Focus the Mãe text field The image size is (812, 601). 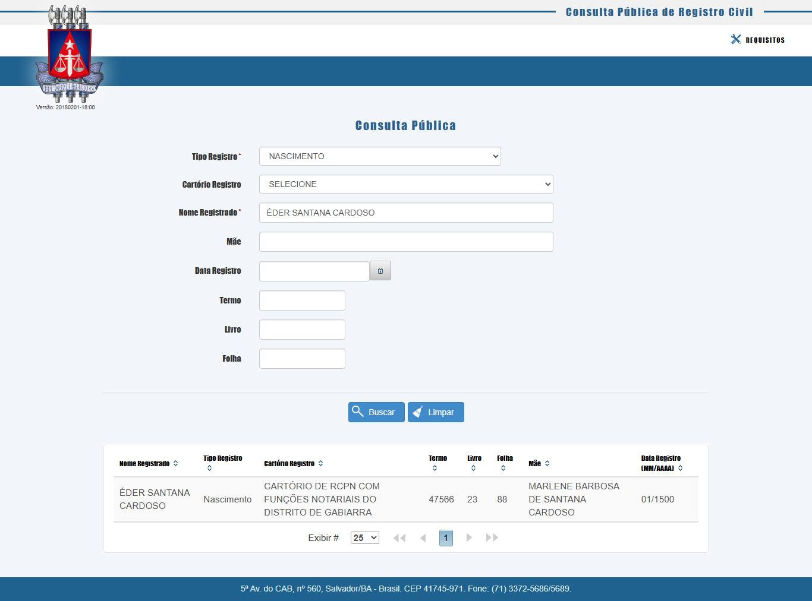(x=406, y=242)
